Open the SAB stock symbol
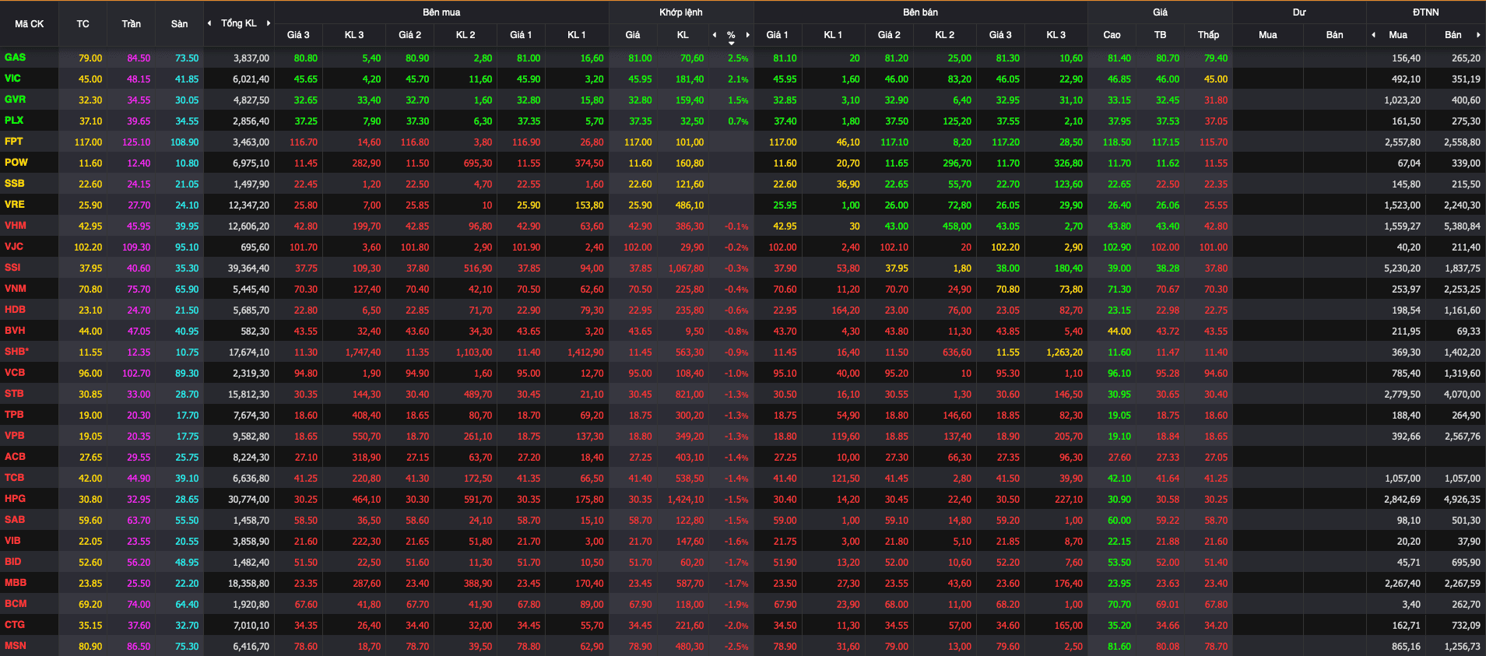Screen dimensions: 1486x656 tap(14, 520)
